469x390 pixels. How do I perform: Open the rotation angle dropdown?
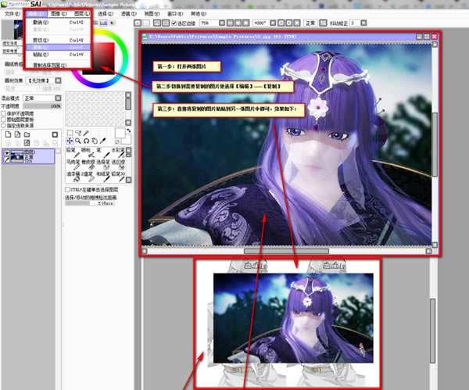pyautogui.click(x=273, y=23)
